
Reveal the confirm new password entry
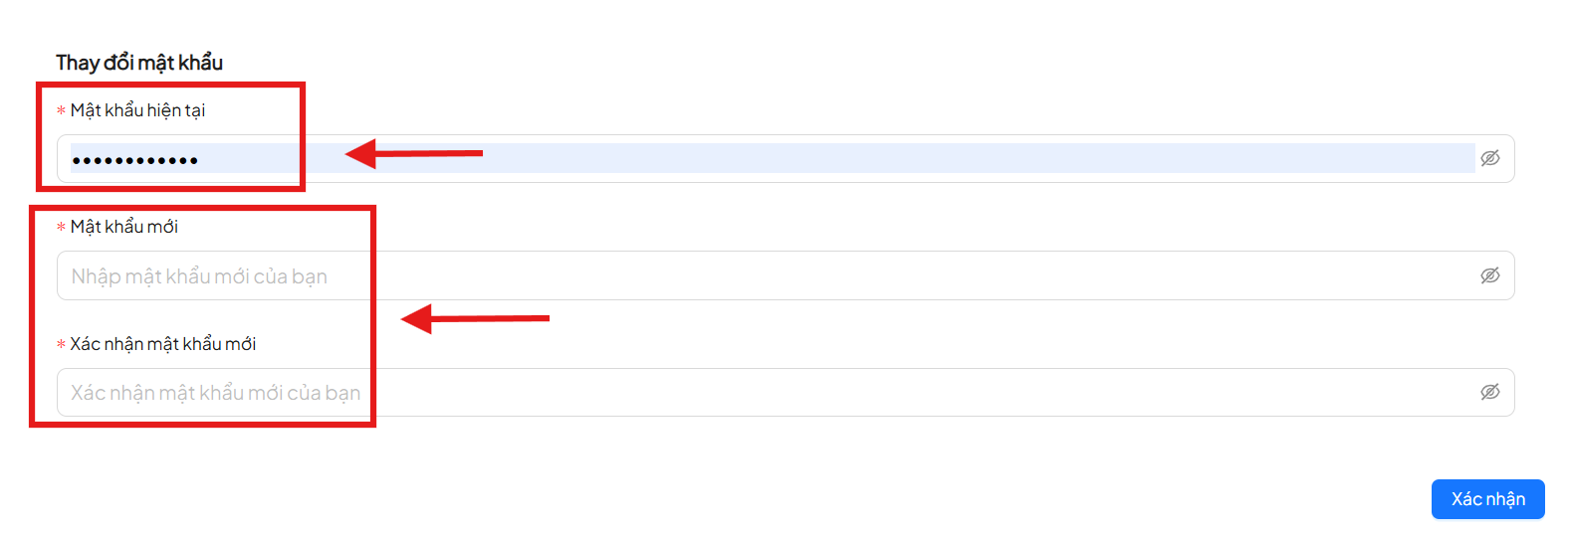pos(1489,392)
